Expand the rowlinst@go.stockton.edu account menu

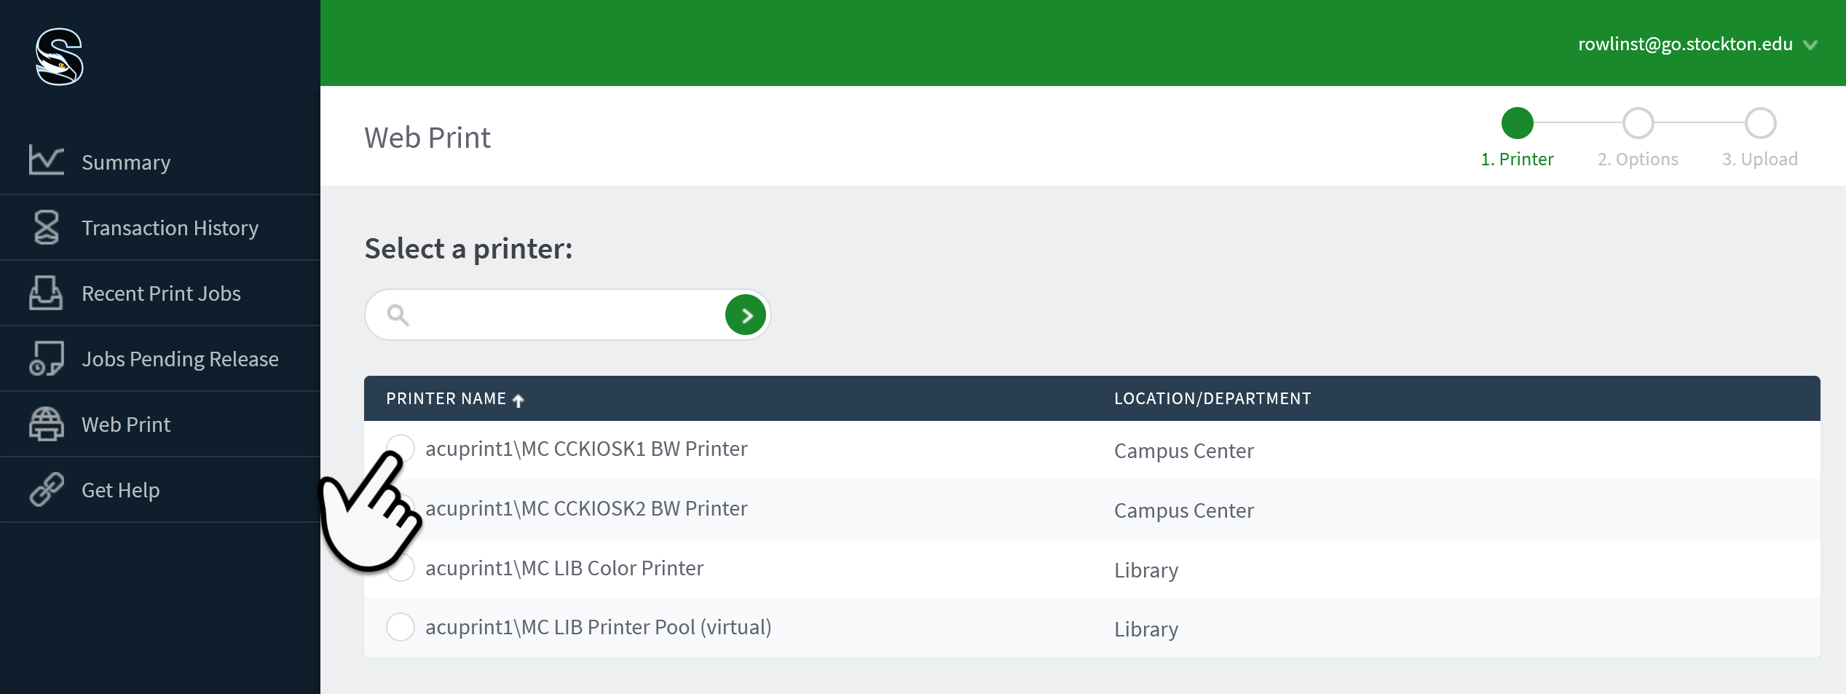click(1810, 44)
